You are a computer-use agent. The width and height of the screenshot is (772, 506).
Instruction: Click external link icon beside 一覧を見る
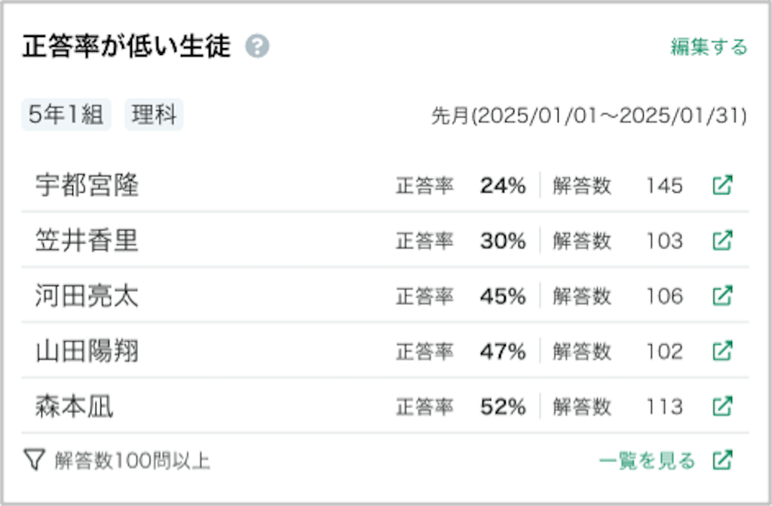coord(722,460)
